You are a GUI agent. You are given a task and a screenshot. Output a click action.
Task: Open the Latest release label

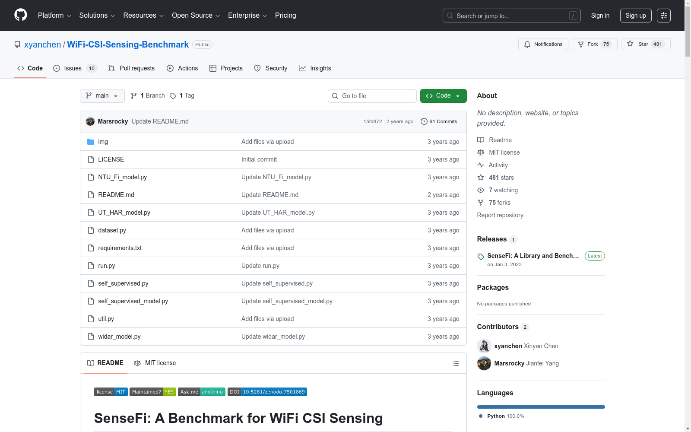point(595,256)
